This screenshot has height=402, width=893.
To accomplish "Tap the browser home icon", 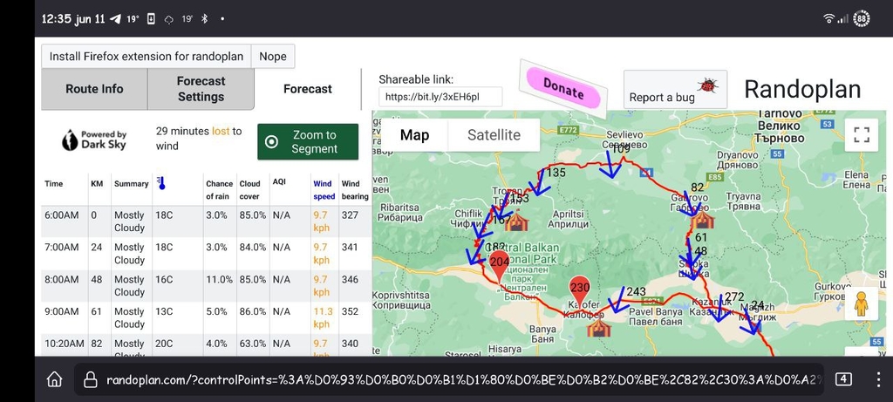I will [54, 379].
